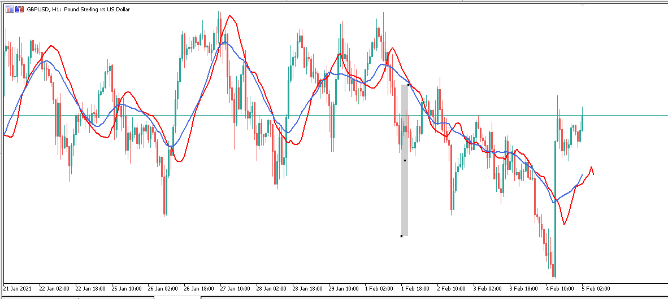Click the '3 Feb 02:00' time label

coord(487,288)
